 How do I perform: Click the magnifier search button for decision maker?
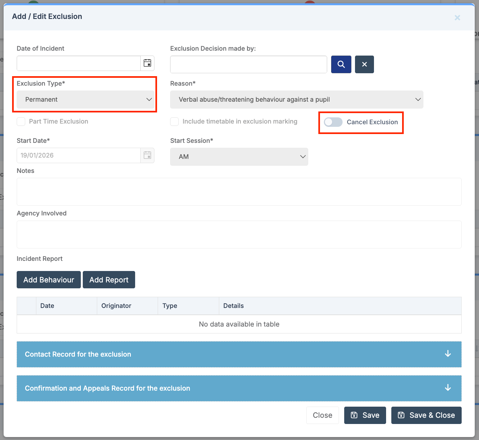(x=341, y=64)
